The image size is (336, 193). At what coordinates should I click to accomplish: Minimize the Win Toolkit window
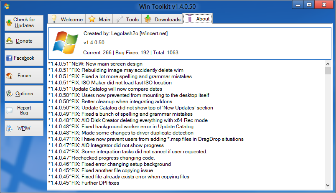coord(298,5)
